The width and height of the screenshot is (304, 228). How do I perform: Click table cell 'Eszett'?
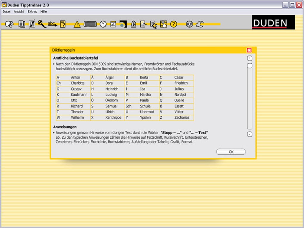pyautogui.click(x=179, y=106)
